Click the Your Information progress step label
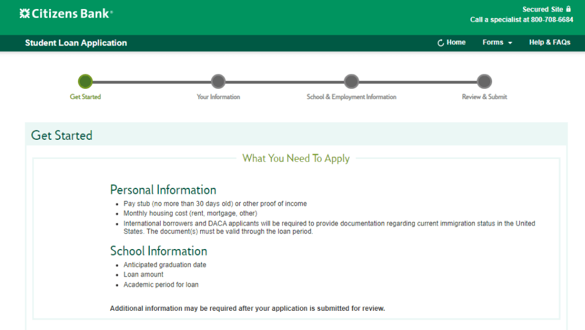This screenshot has width=585, height=330. (218, 97)
